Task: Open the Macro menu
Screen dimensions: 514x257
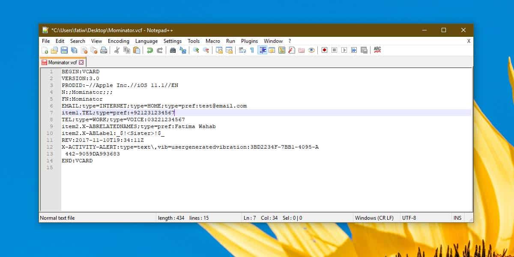Action: pyautogui.click(x=213, y=41)
